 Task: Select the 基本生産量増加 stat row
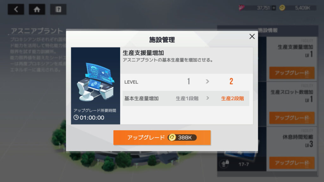click(x=186, y=99)
